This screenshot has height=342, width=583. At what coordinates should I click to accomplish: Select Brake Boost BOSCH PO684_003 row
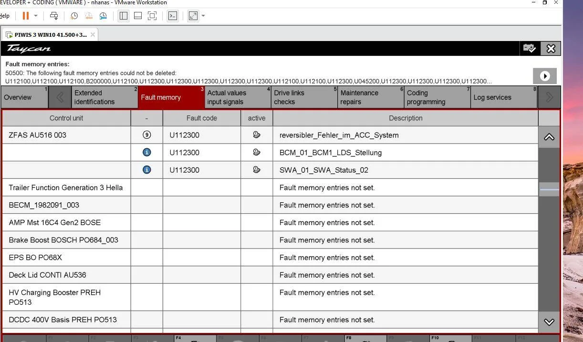[x=270, y=240]
